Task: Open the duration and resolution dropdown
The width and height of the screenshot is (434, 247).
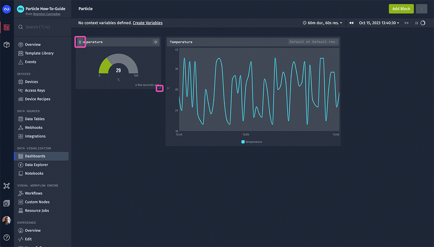Action: (x=322, y=23)
